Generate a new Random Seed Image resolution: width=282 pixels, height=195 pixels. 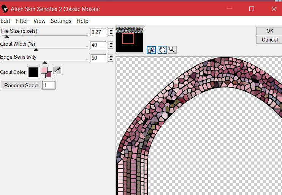(21, 85)
